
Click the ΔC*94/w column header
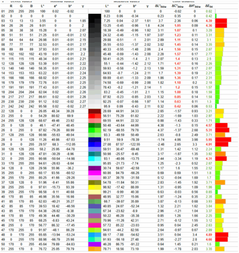178,6
